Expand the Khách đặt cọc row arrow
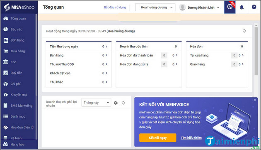Image resolution: width=261 pixels, height=150 pixels. (106, 73)
